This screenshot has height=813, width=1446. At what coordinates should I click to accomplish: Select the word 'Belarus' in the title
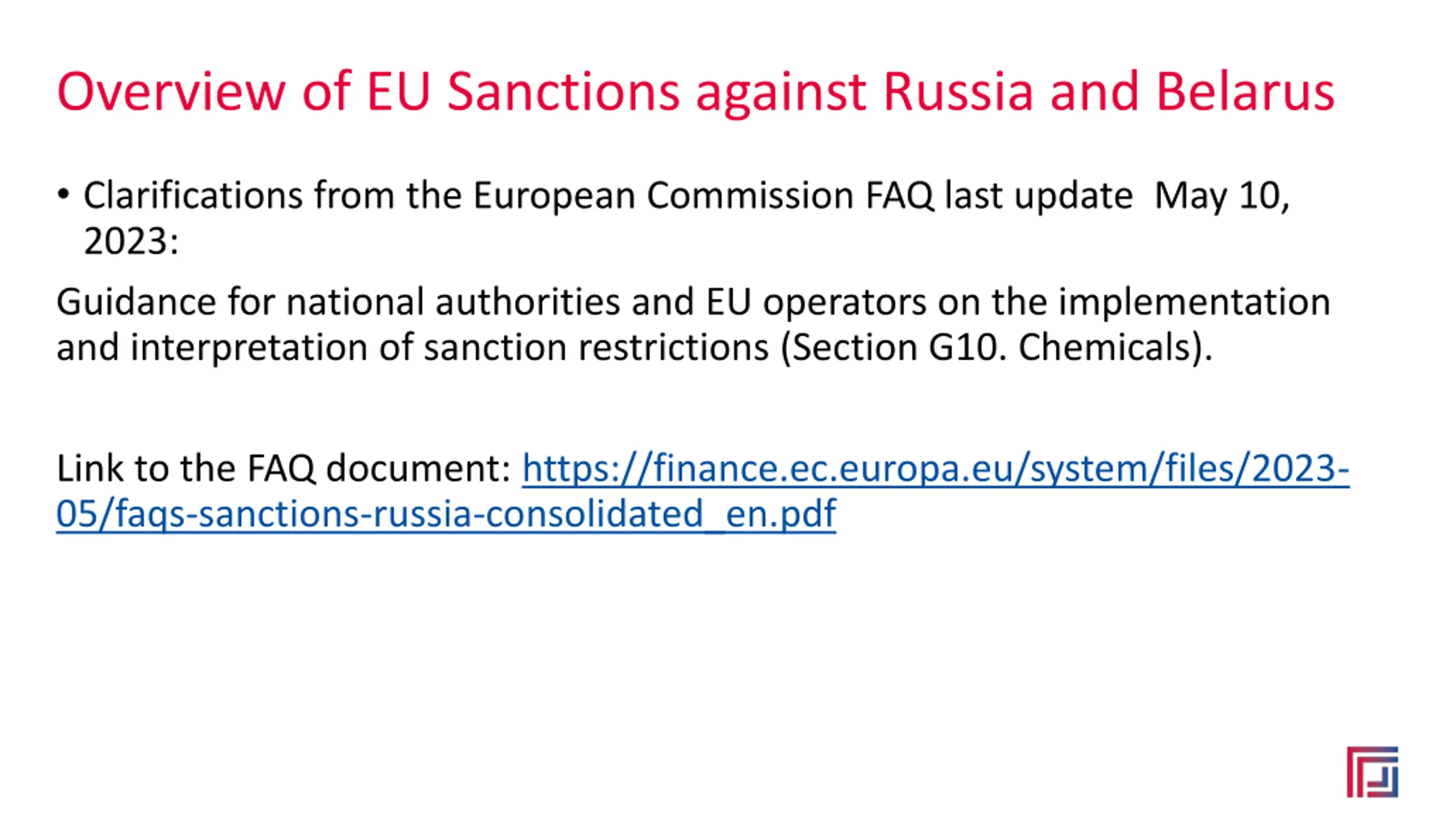[1245, 91]
